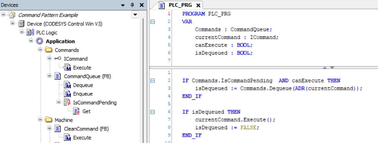Select the Dequeue method
This screenshot has width=378, height=143.
click(x=83, y=85)
